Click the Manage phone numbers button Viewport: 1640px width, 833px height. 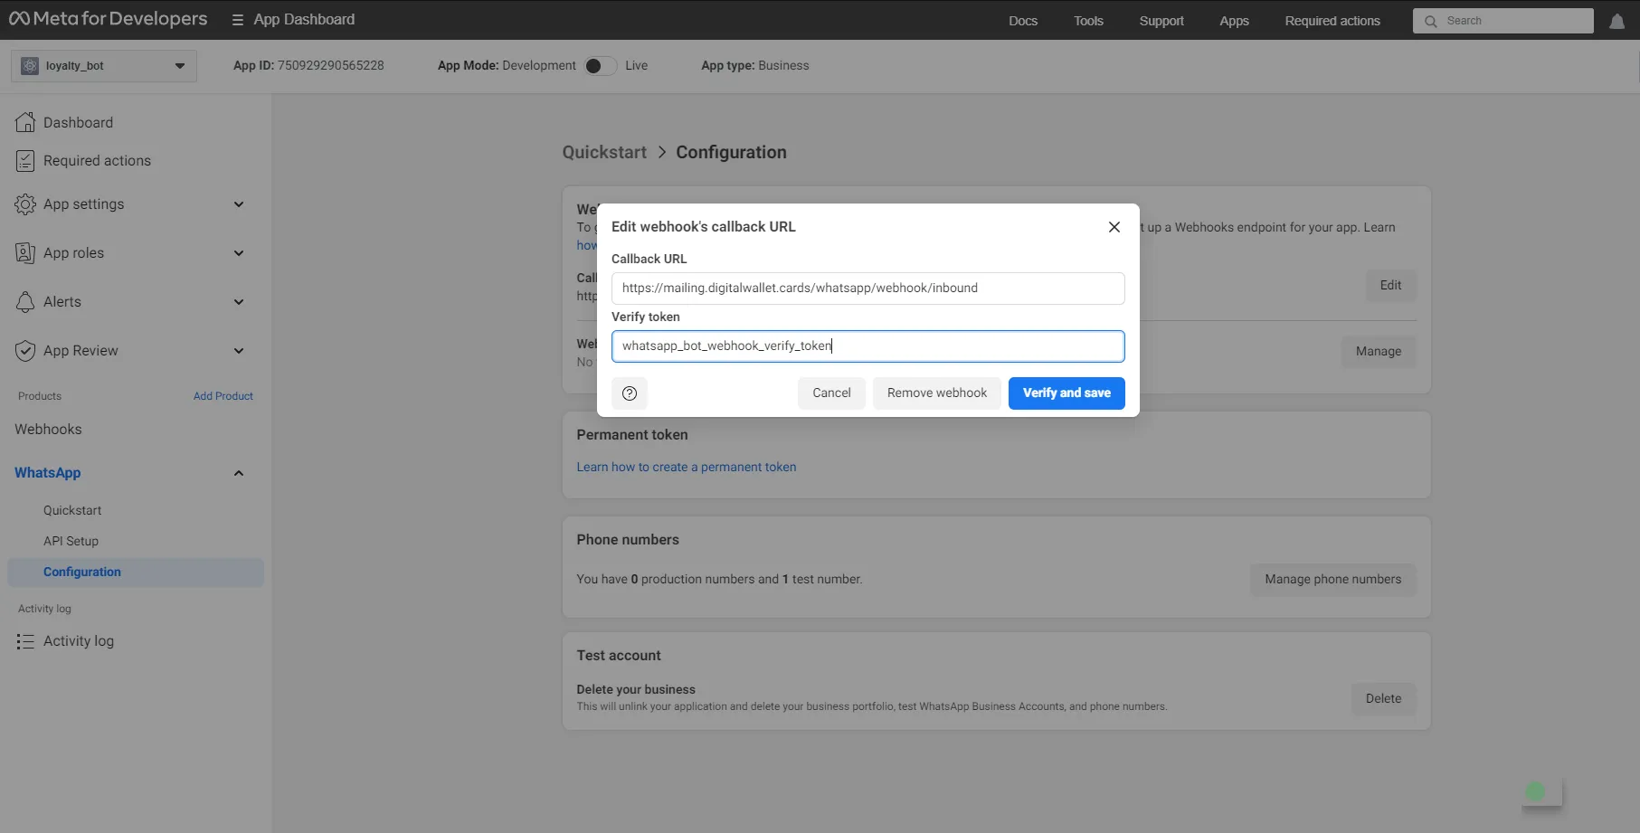(x=1333, y=580)
